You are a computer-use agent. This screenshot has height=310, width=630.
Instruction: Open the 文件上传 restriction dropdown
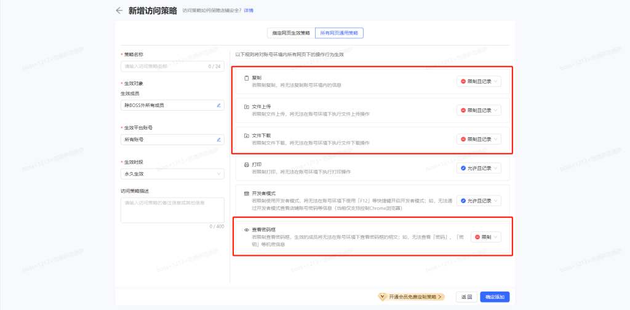point(479,110)
